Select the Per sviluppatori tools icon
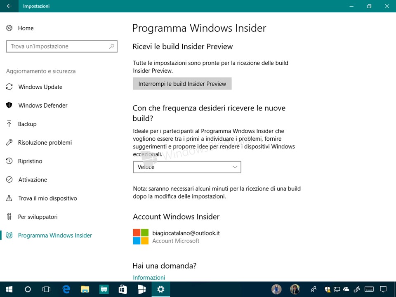This screenshot has width=396, height=297. tap(9, 217)
